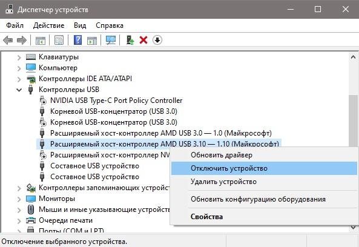
Task: Select the keyboard icon beside Клавиатуры
Action: click(31, 57)
